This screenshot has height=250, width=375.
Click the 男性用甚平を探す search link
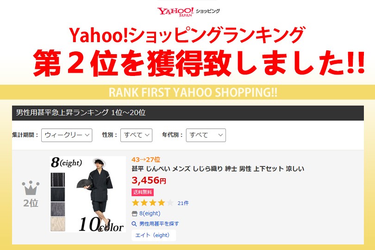[159, 224]
